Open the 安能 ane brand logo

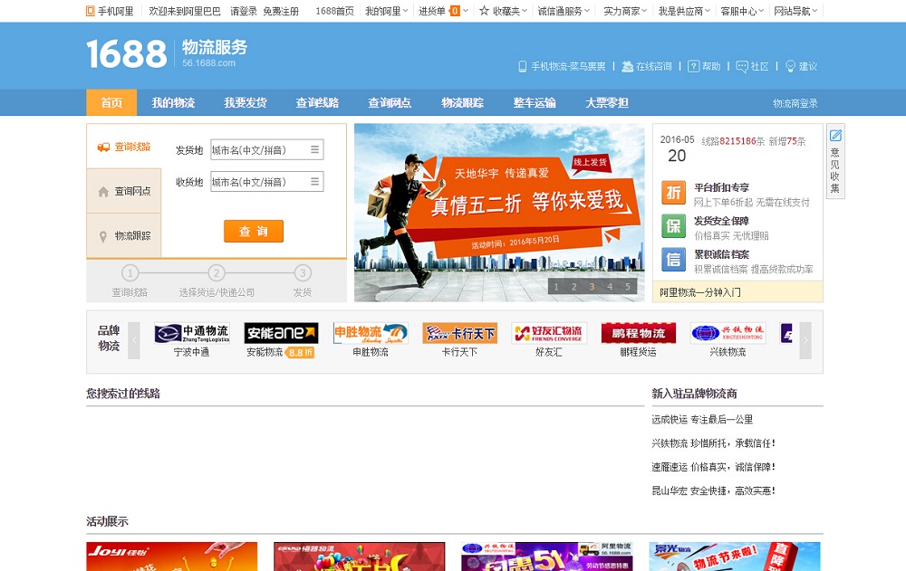point(282,333)
